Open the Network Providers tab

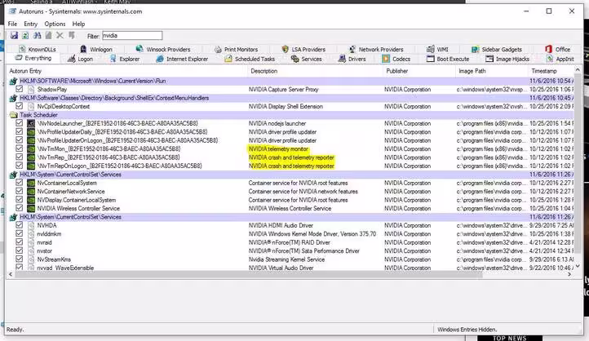pos(376,49)
